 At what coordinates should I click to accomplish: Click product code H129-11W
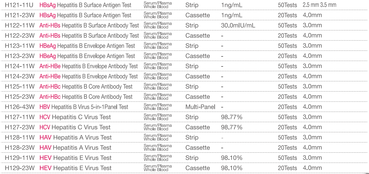20,158
